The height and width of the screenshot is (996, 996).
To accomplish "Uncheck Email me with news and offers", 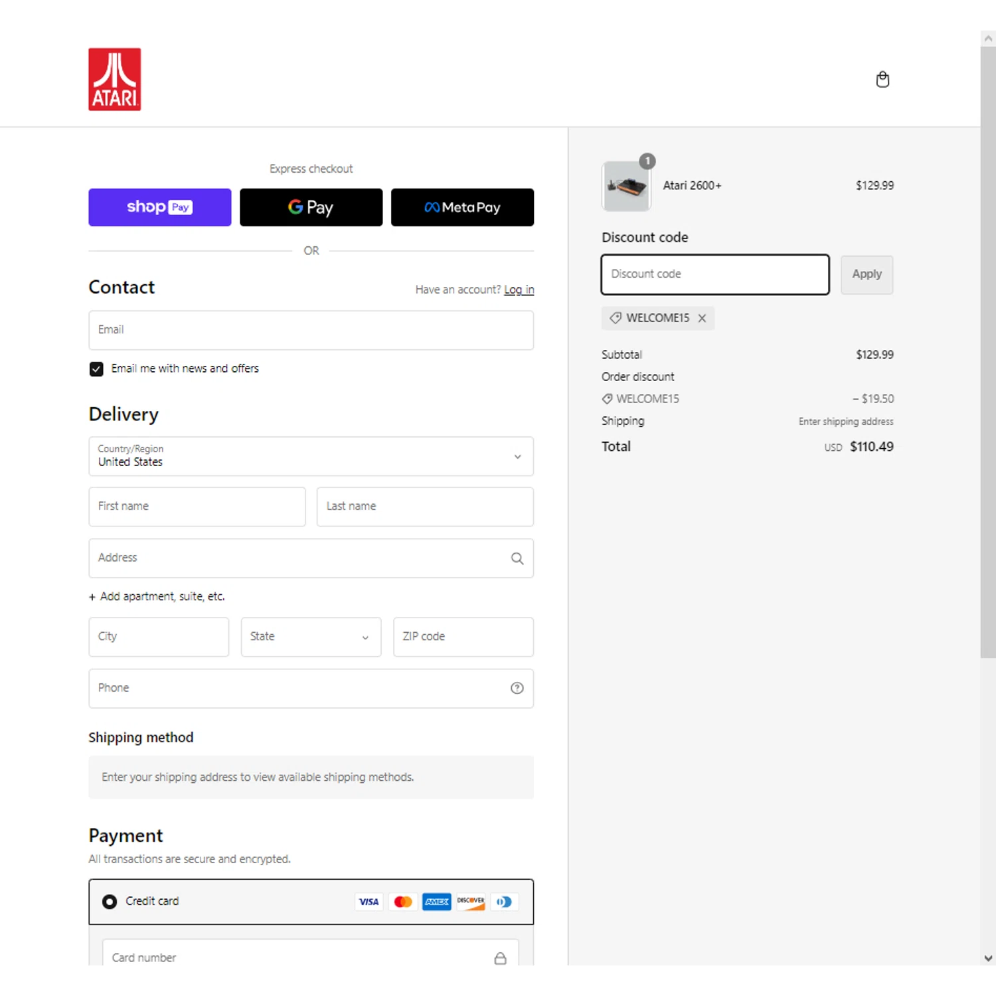I will (96, 369).
